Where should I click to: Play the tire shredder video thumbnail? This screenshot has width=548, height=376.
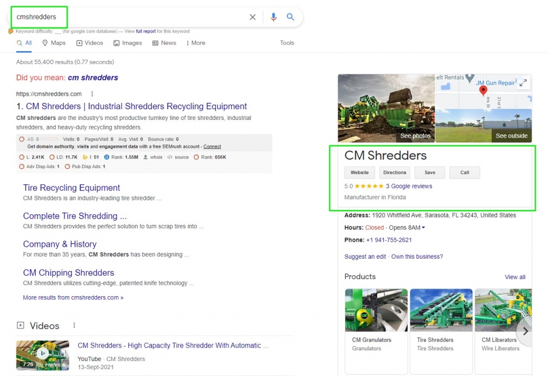click(x=43, y=355)
